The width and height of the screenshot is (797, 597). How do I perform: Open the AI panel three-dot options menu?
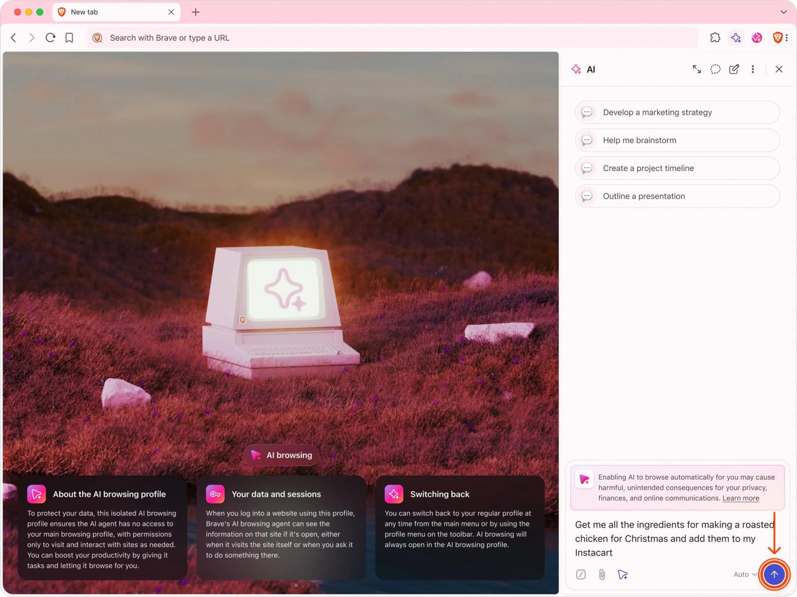click(x=753, y=69)
